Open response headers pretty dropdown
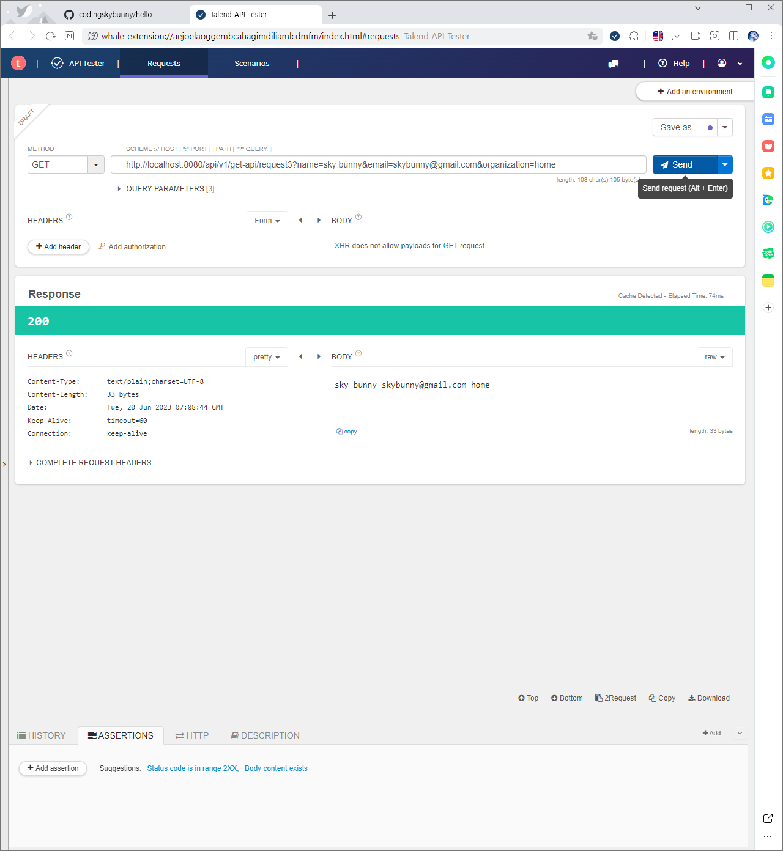Viewport: 783px width, 851px height. (267, 357)
